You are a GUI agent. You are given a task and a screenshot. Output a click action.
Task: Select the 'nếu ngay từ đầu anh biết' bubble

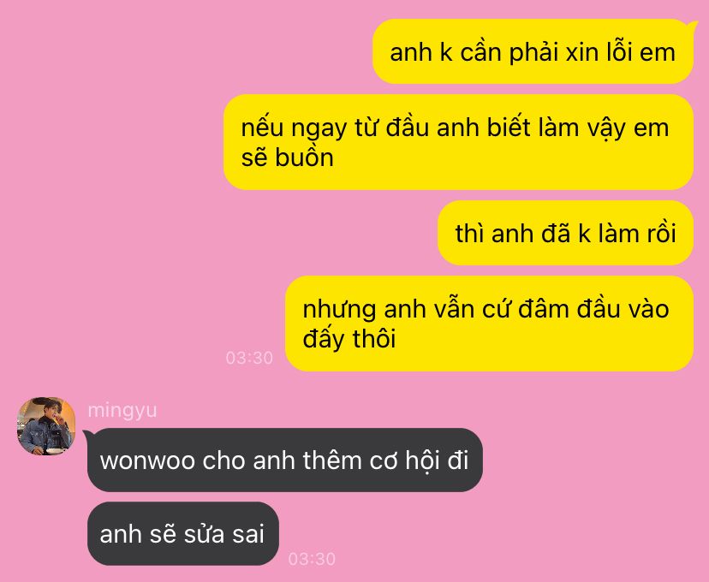458,142
